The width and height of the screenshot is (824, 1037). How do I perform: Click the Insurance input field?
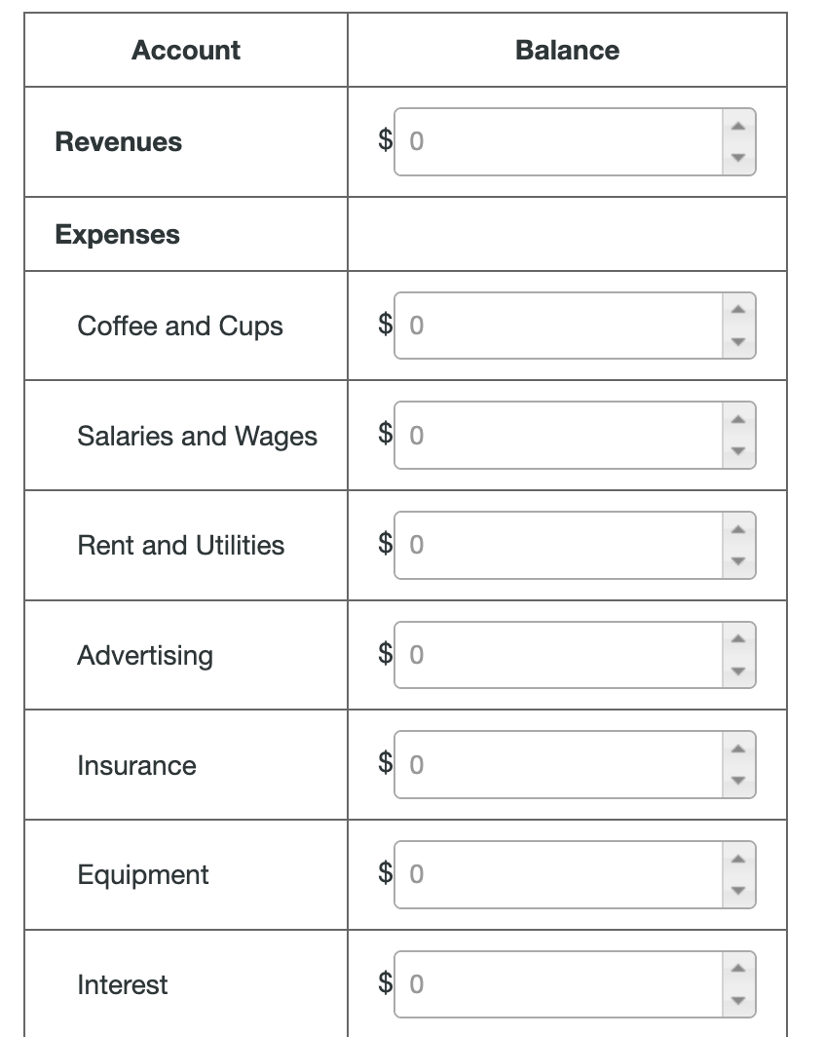[555, 765]
